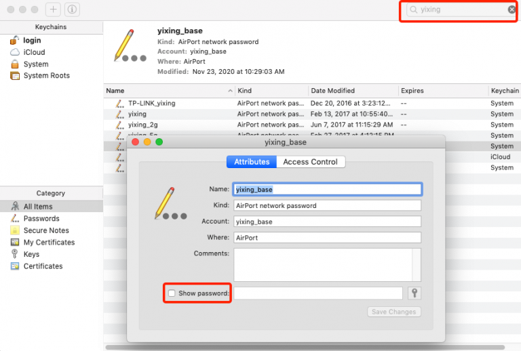Click the Keys category key icon

coord(15,254)
